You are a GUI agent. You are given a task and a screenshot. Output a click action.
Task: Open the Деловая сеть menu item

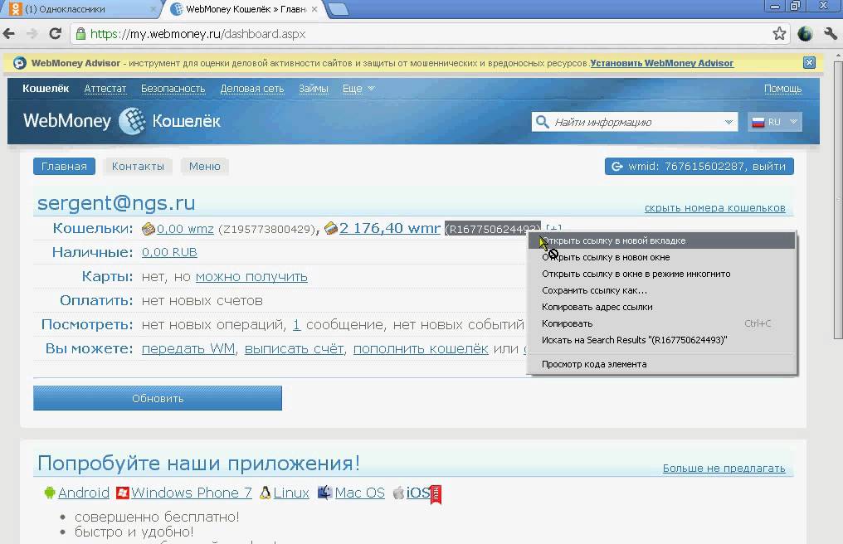point(252,88)
